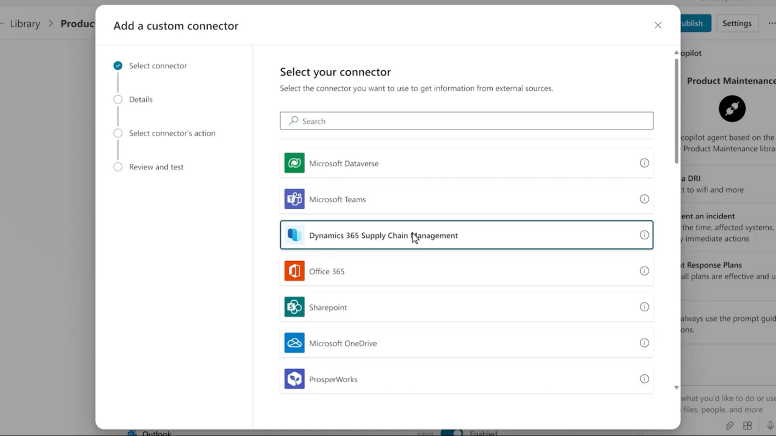Click the Microsoft OneDrive cloud icon
The height and width of the screenshot is (436, 776).
(x=294, y=343)
